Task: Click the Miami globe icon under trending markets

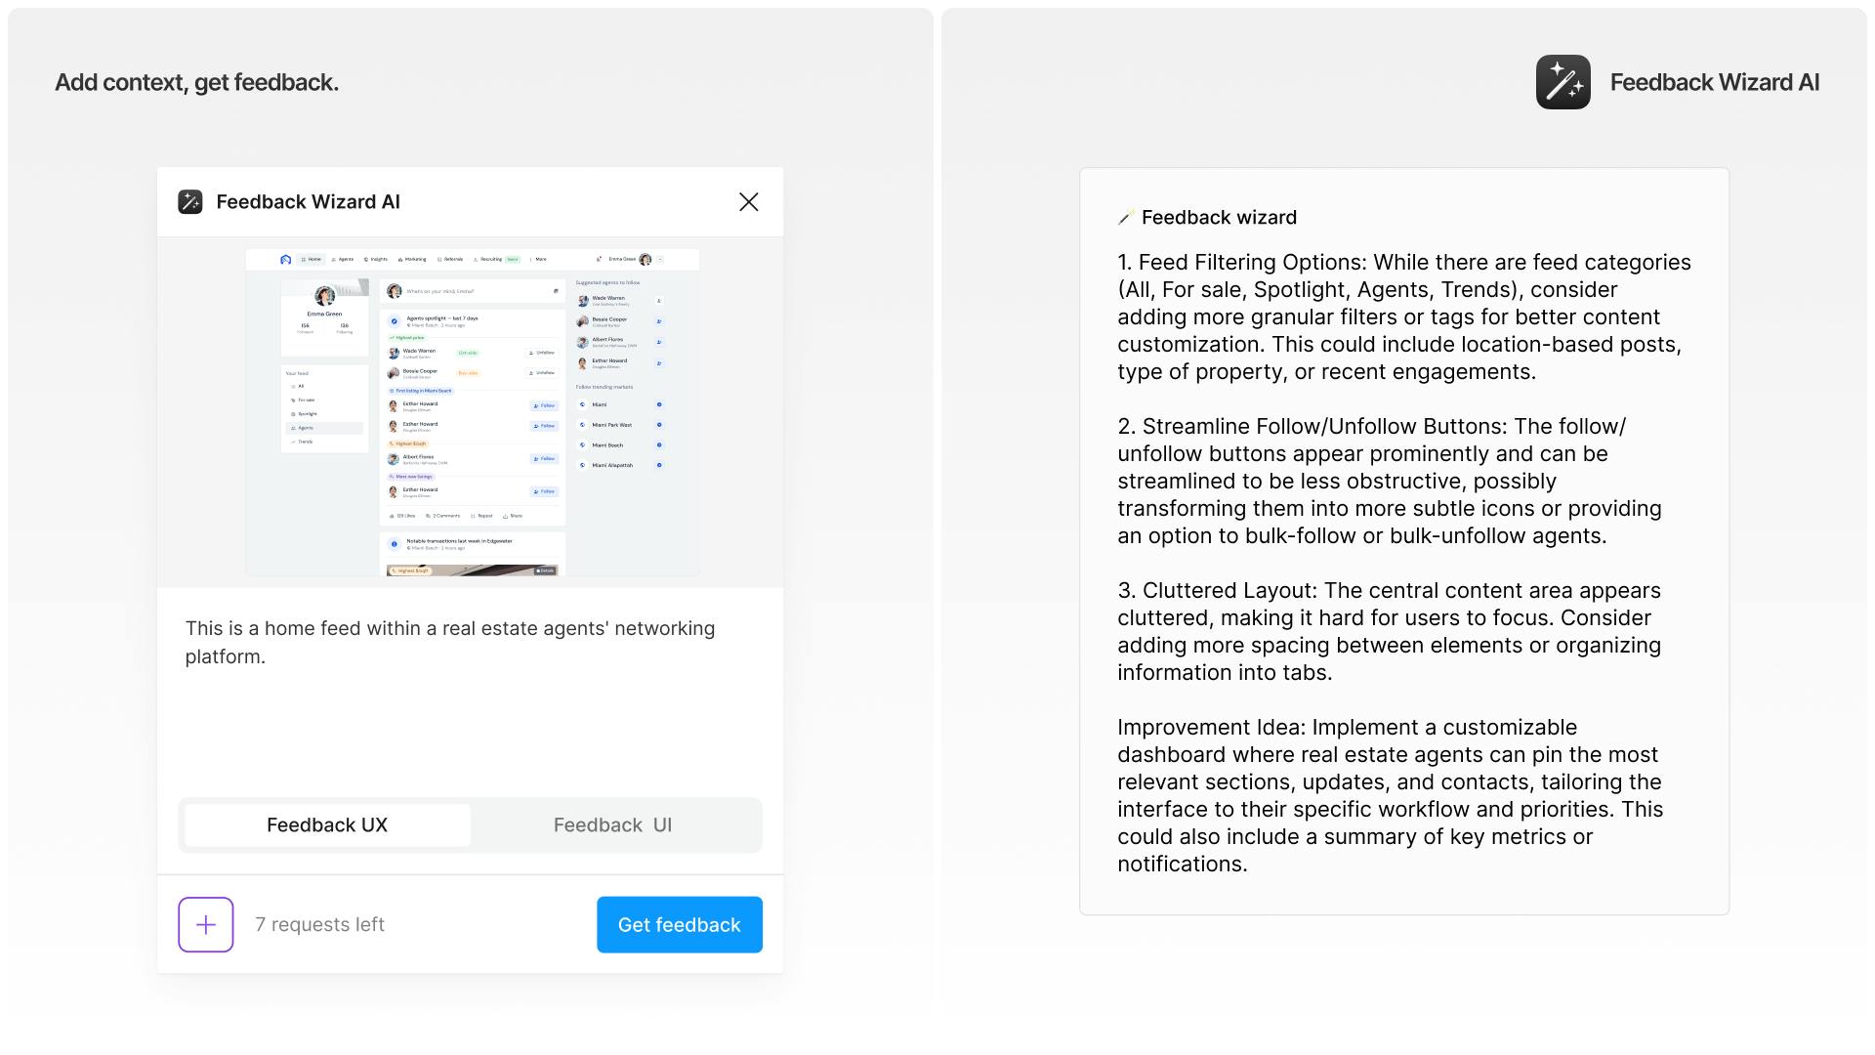Action: pyautogui.click(x=582, y=404)
